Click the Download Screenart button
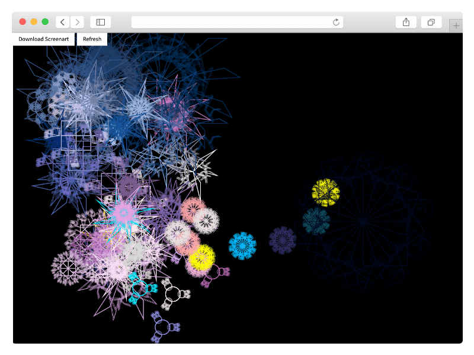474x355 pixels. 43,39
